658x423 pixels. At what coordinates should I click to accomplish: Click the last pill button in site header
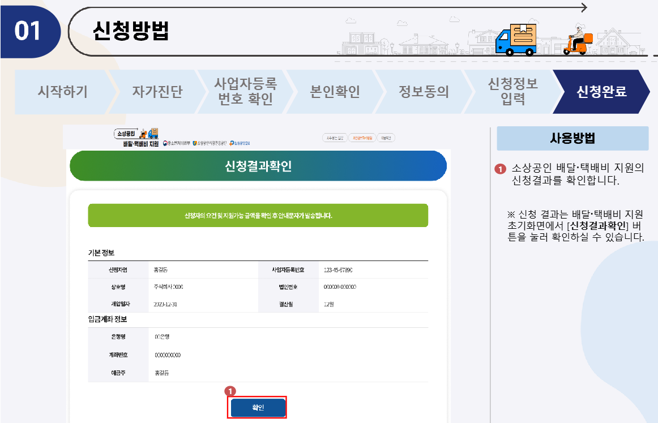(x=386, y=138)
